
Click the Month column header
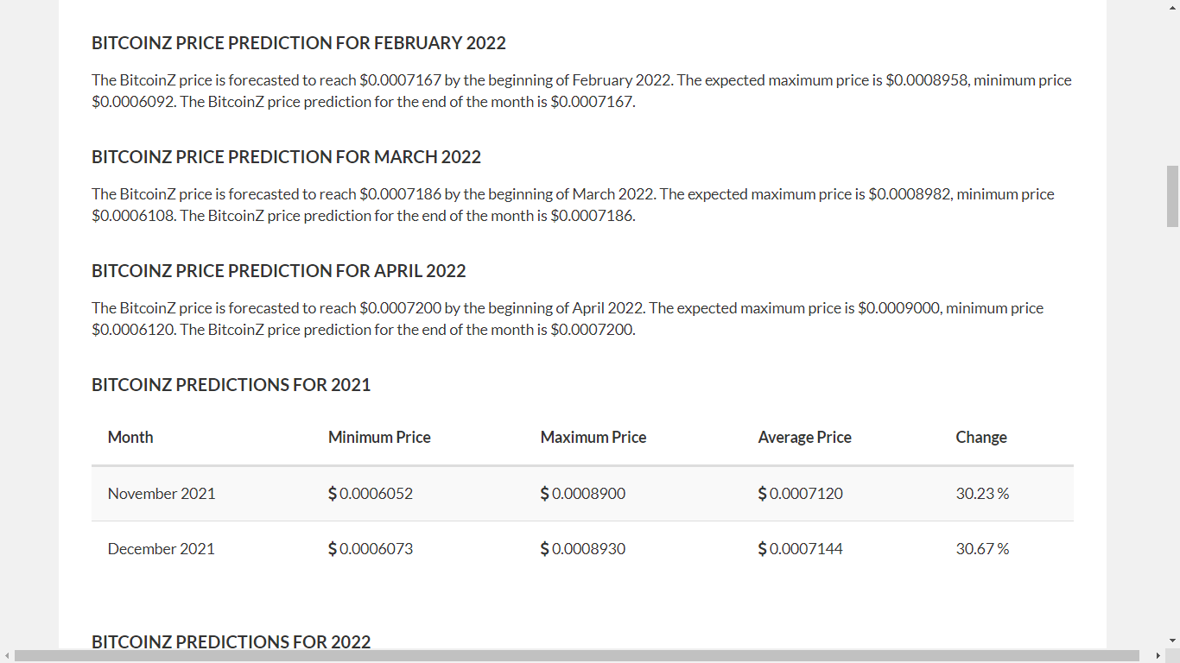130,438
